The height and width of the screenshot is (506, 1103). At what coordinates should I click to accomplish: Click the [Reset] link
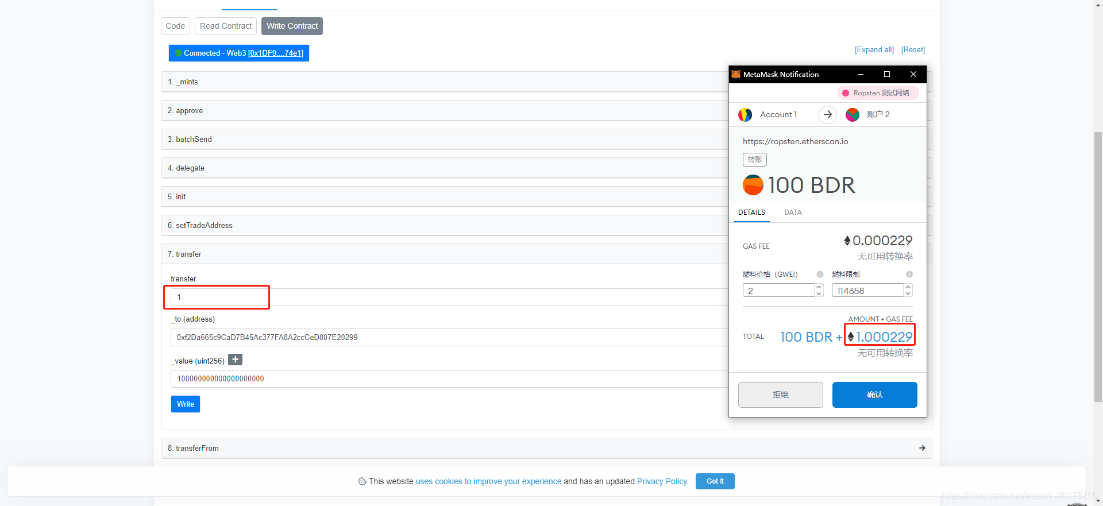tap(913, 50)
